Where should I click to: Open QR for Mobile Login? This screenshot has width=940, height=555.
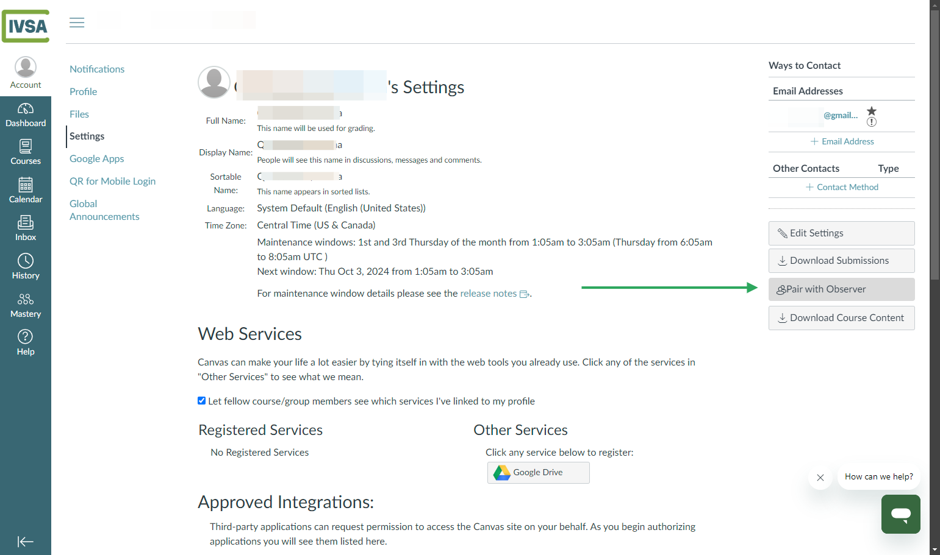click(113, 182)
